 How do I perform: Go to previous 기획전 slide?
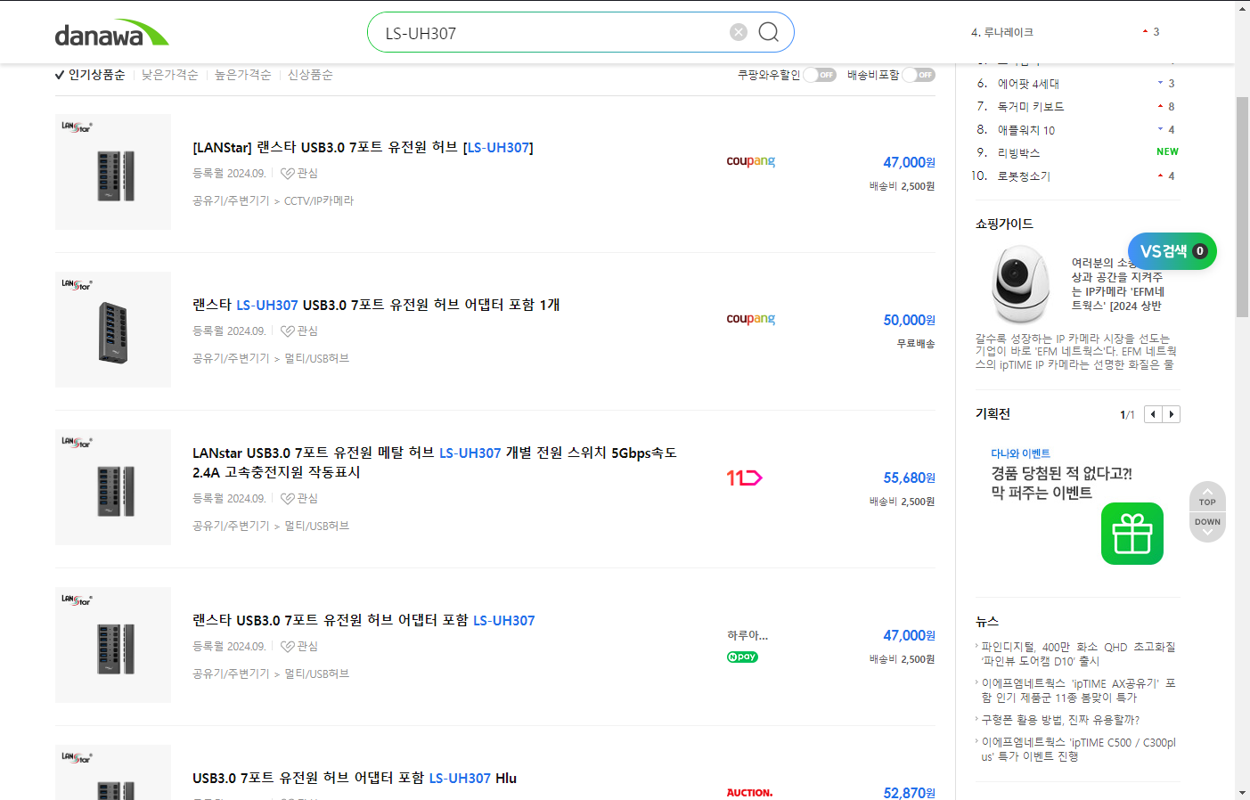pos(1153,414)
